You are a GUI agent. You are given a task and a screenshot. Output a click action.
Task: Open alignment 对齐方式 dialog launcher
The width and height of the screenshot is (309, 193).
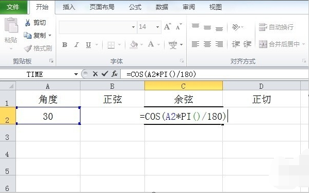coord(304,61)
